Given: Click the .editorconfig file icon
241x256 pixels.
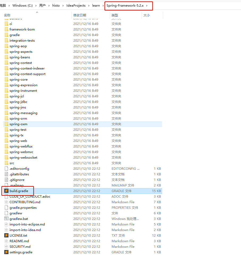Looking at the screenshot, I should tap(6, 168).
